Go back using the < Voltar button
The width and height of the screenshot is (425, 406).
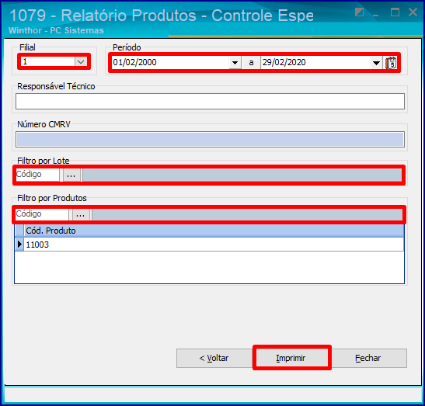[x=214, y=358]
